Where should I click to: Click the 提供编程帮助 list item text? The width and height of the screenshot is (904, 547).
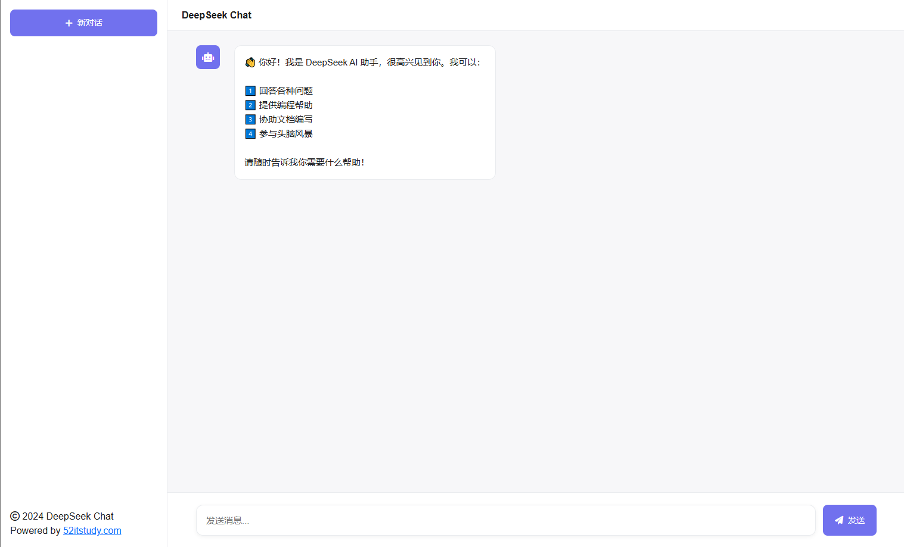tap(286, 105)
